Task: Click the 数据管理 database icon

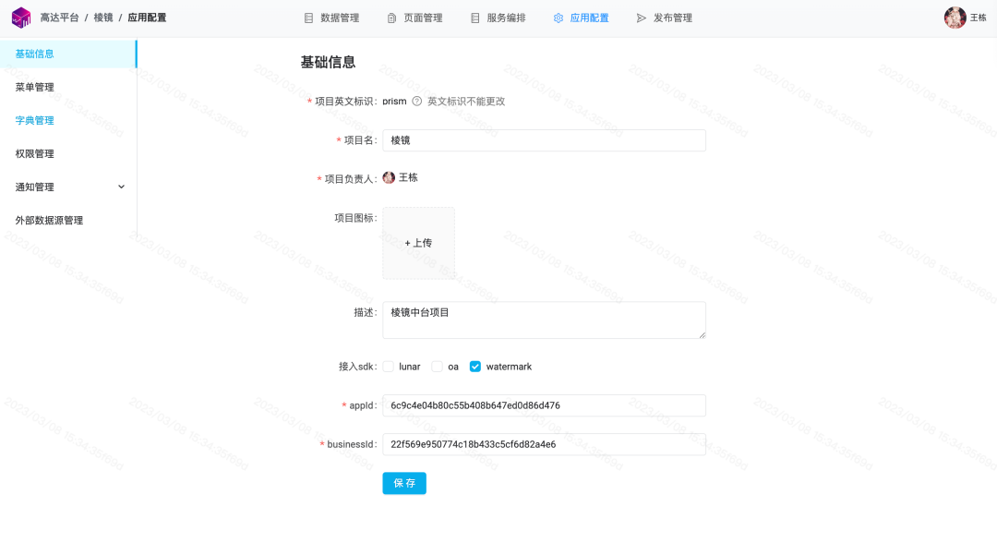Action: coord(308,18)
